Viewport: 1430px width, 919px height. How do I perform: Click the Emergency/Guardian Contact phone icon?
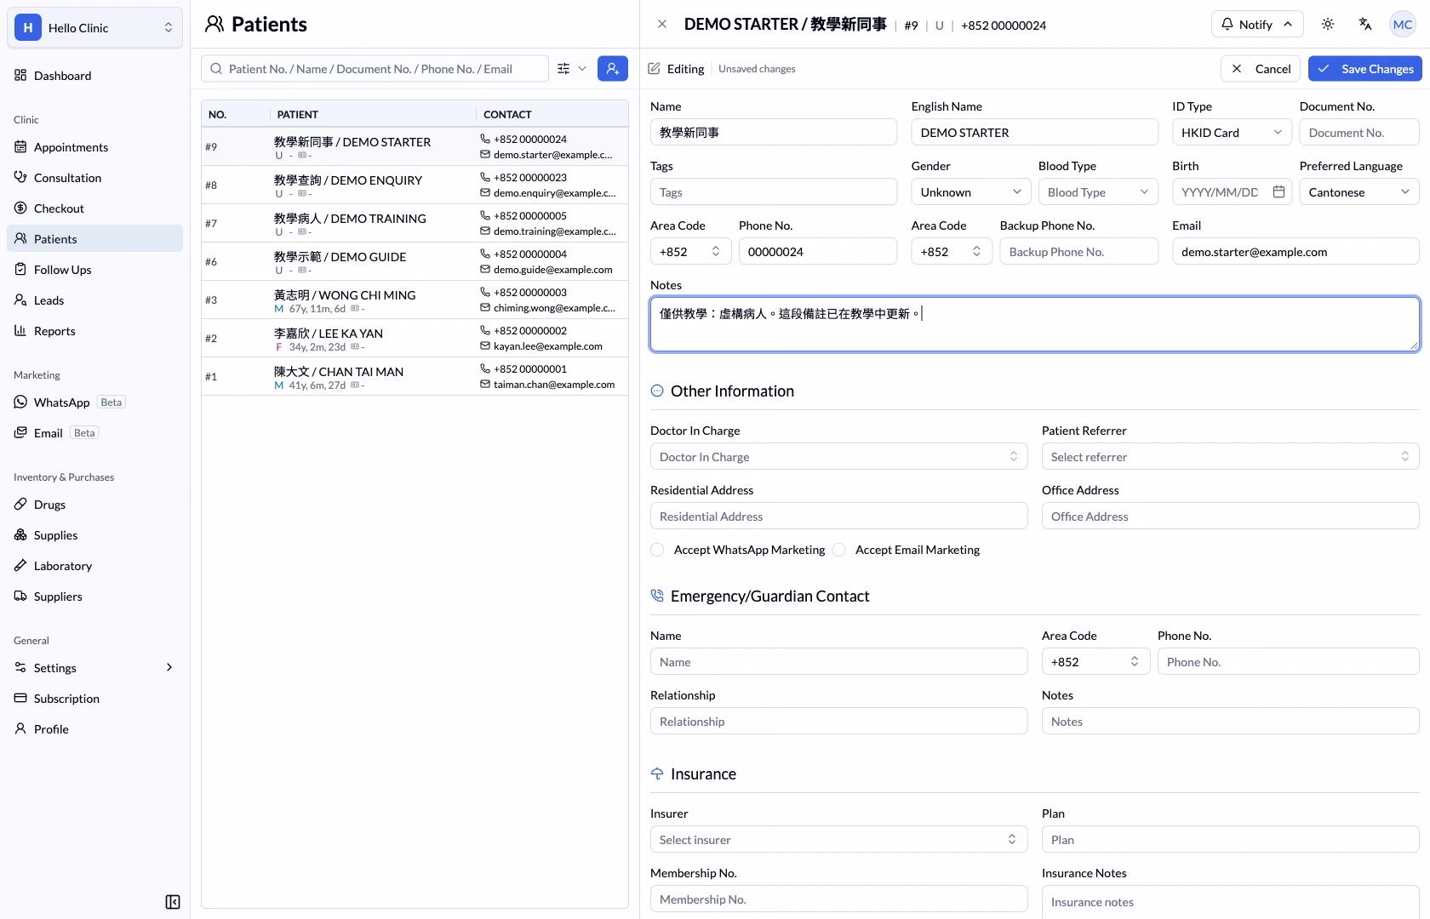(657, 596)
